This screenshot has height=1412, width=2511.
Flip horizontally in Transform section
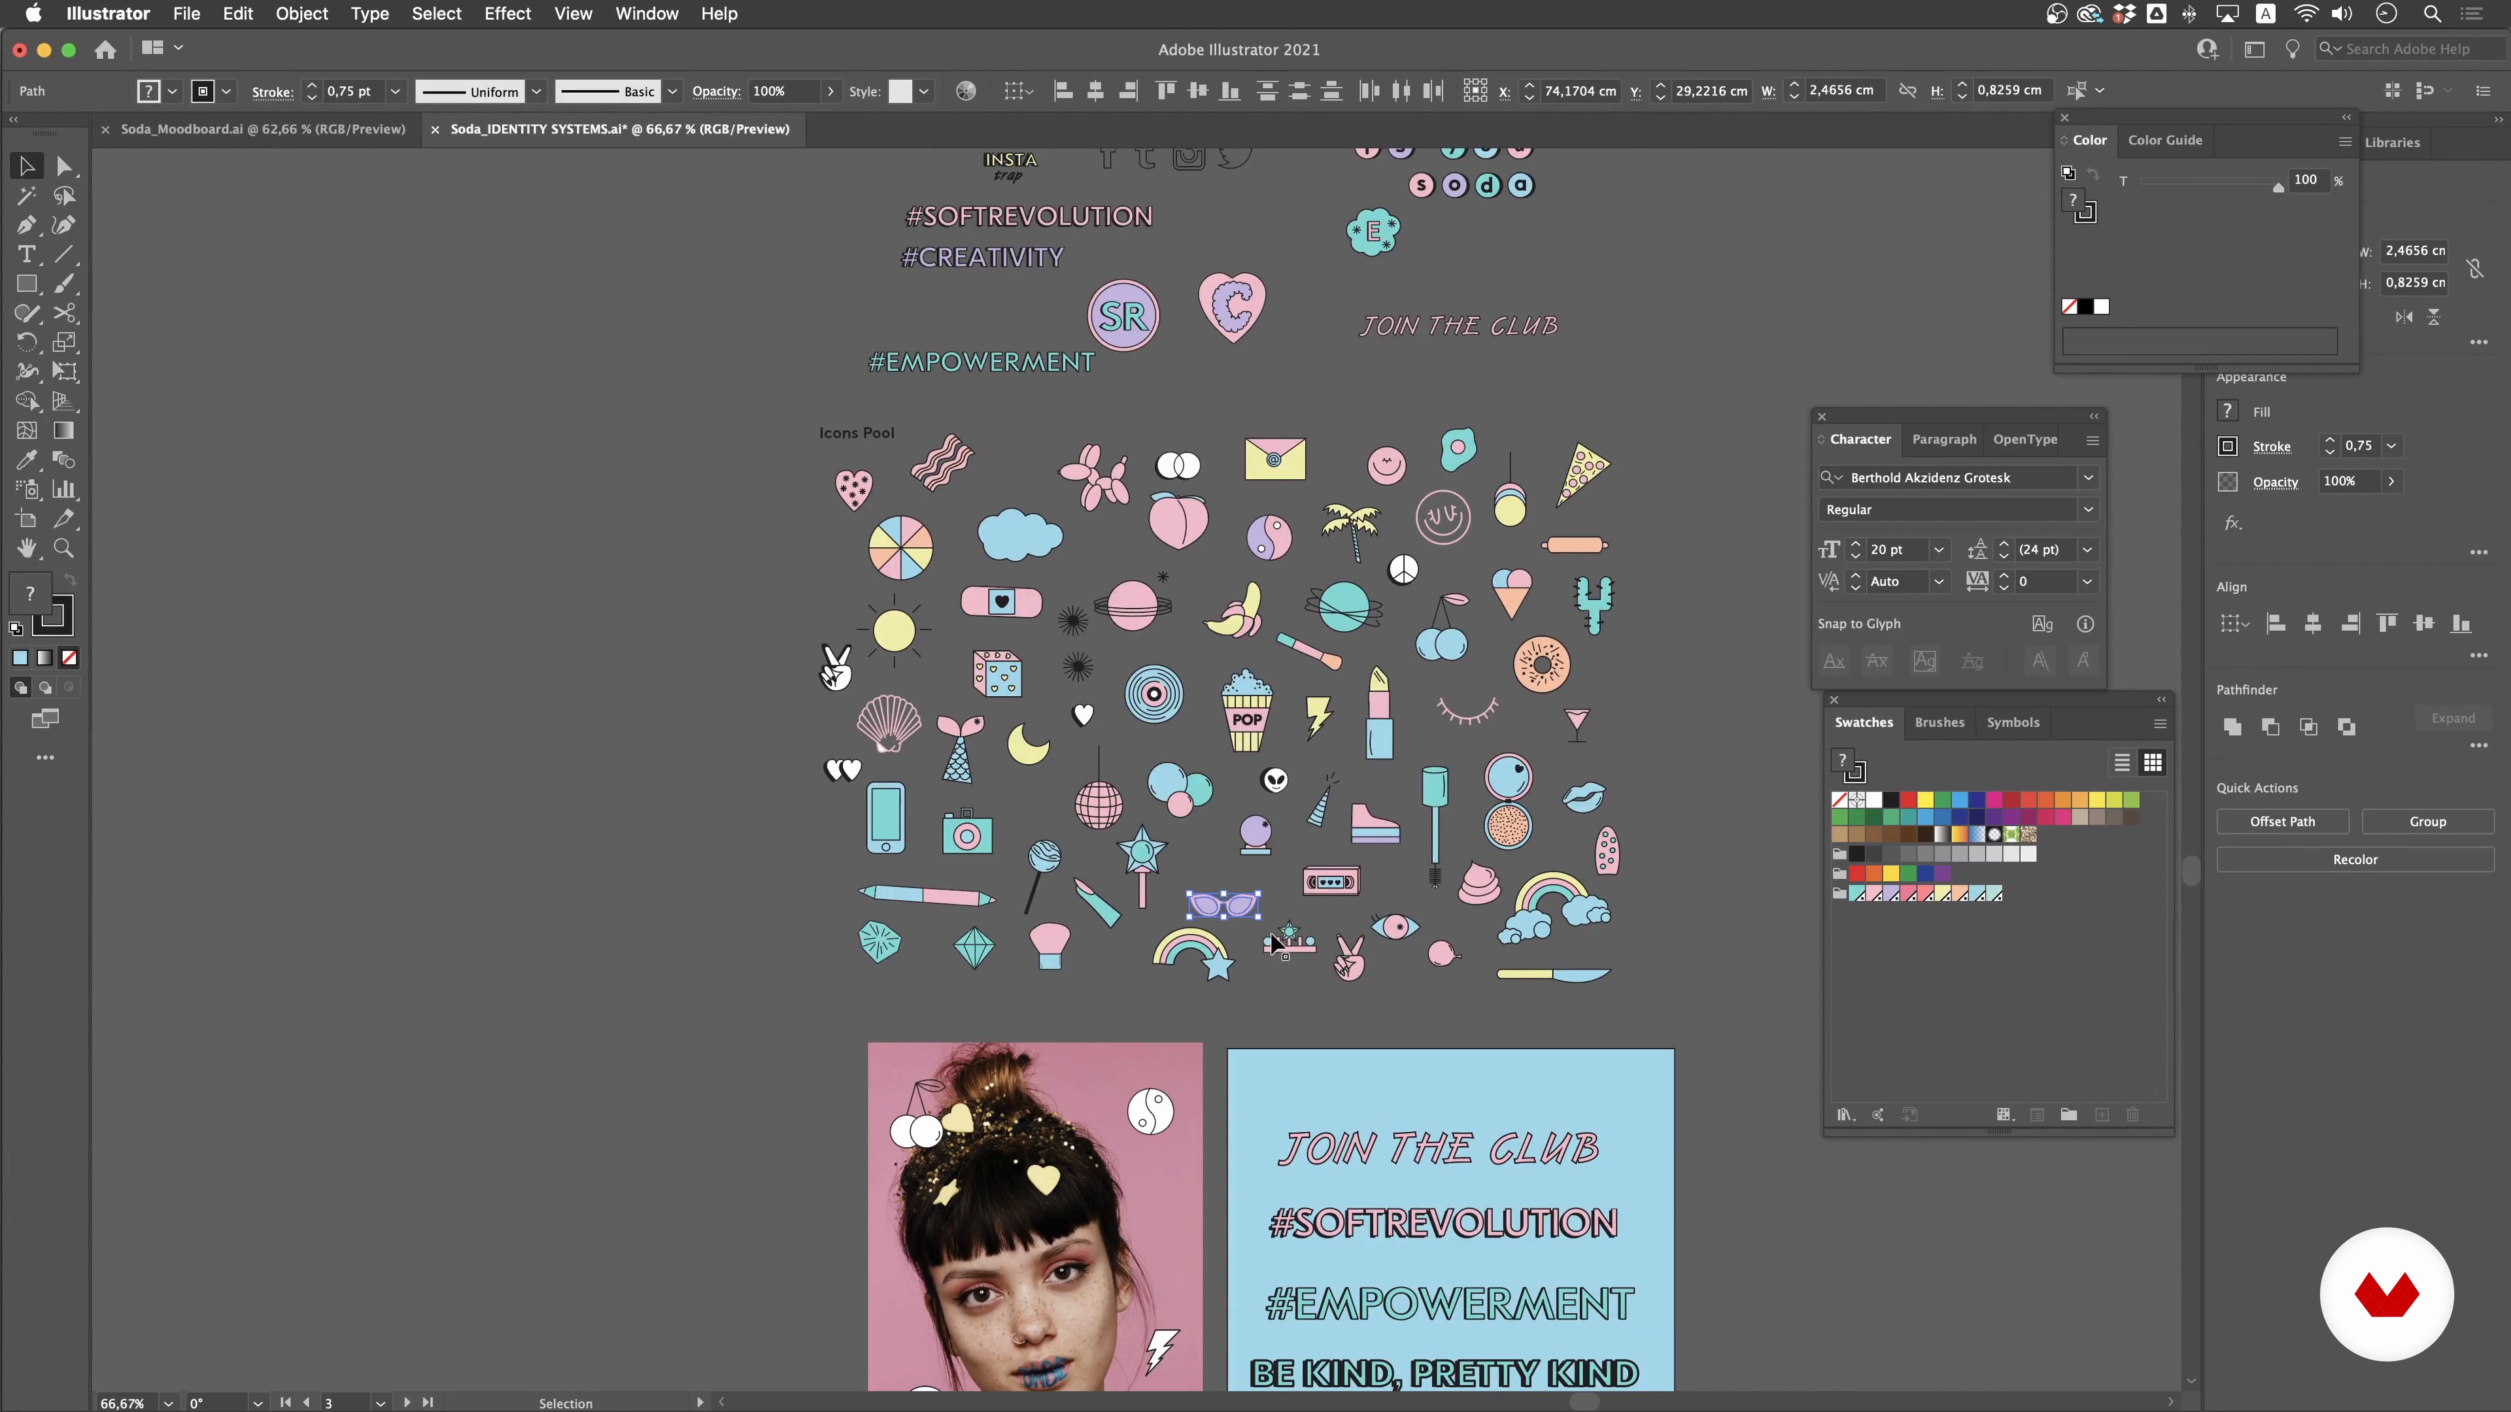[2404, 316]
